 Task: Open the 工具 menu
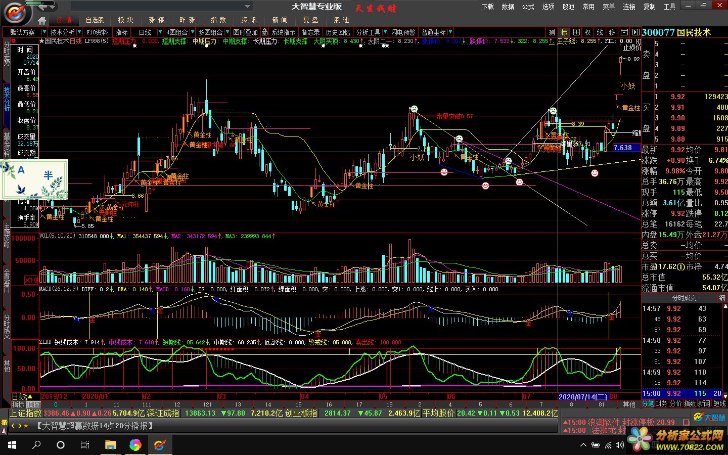tap(669, 7)
